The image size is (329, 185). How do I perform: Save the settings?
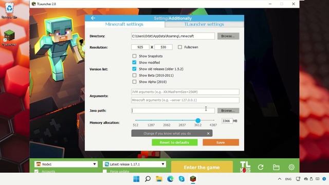pos(221,142)
